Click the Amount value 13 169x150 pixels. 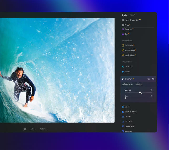tap(151, 90)
